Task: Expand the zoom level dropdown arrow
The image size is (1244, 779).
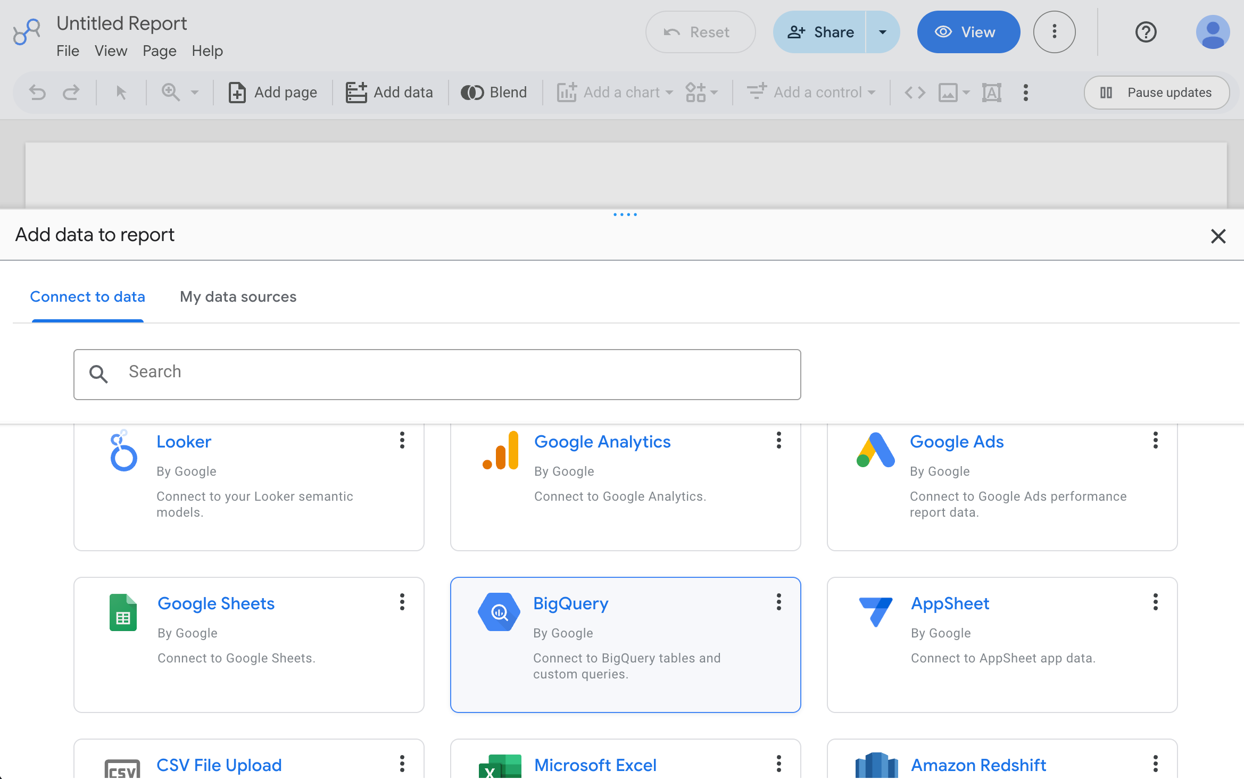Action: point(195,93)
